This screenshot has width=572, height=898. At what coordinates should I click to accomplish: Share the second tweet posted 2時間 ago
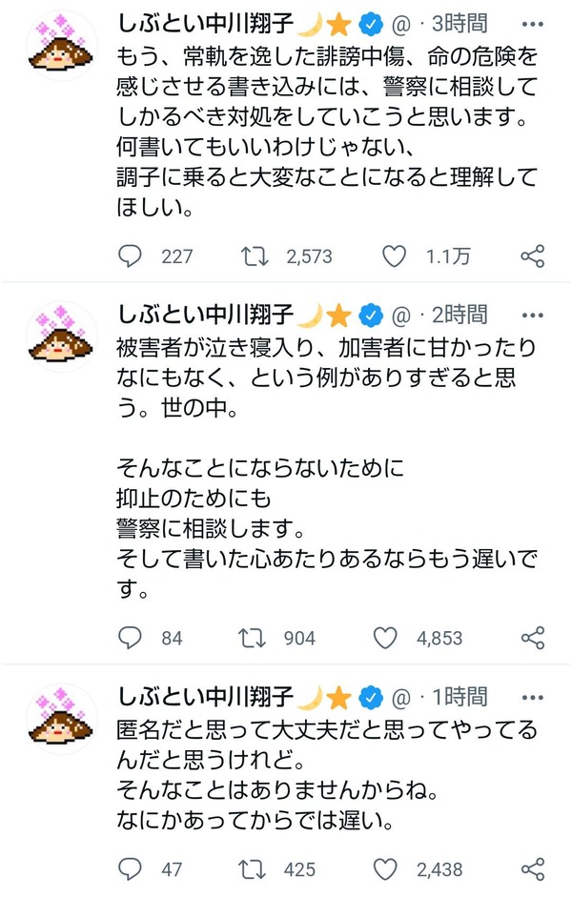coord(533,638)
